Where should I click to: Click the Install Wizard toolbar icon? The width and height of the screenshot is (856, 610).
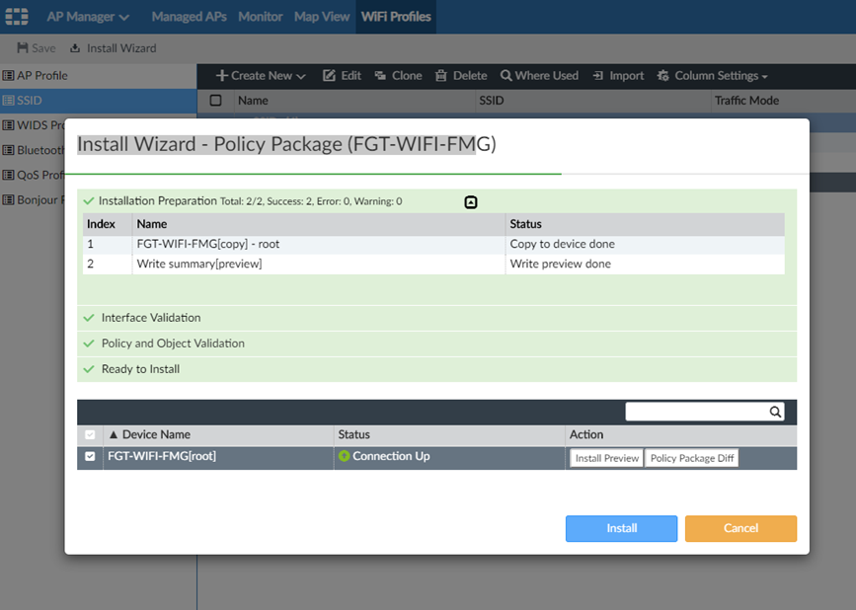click(x=75, y=48)
